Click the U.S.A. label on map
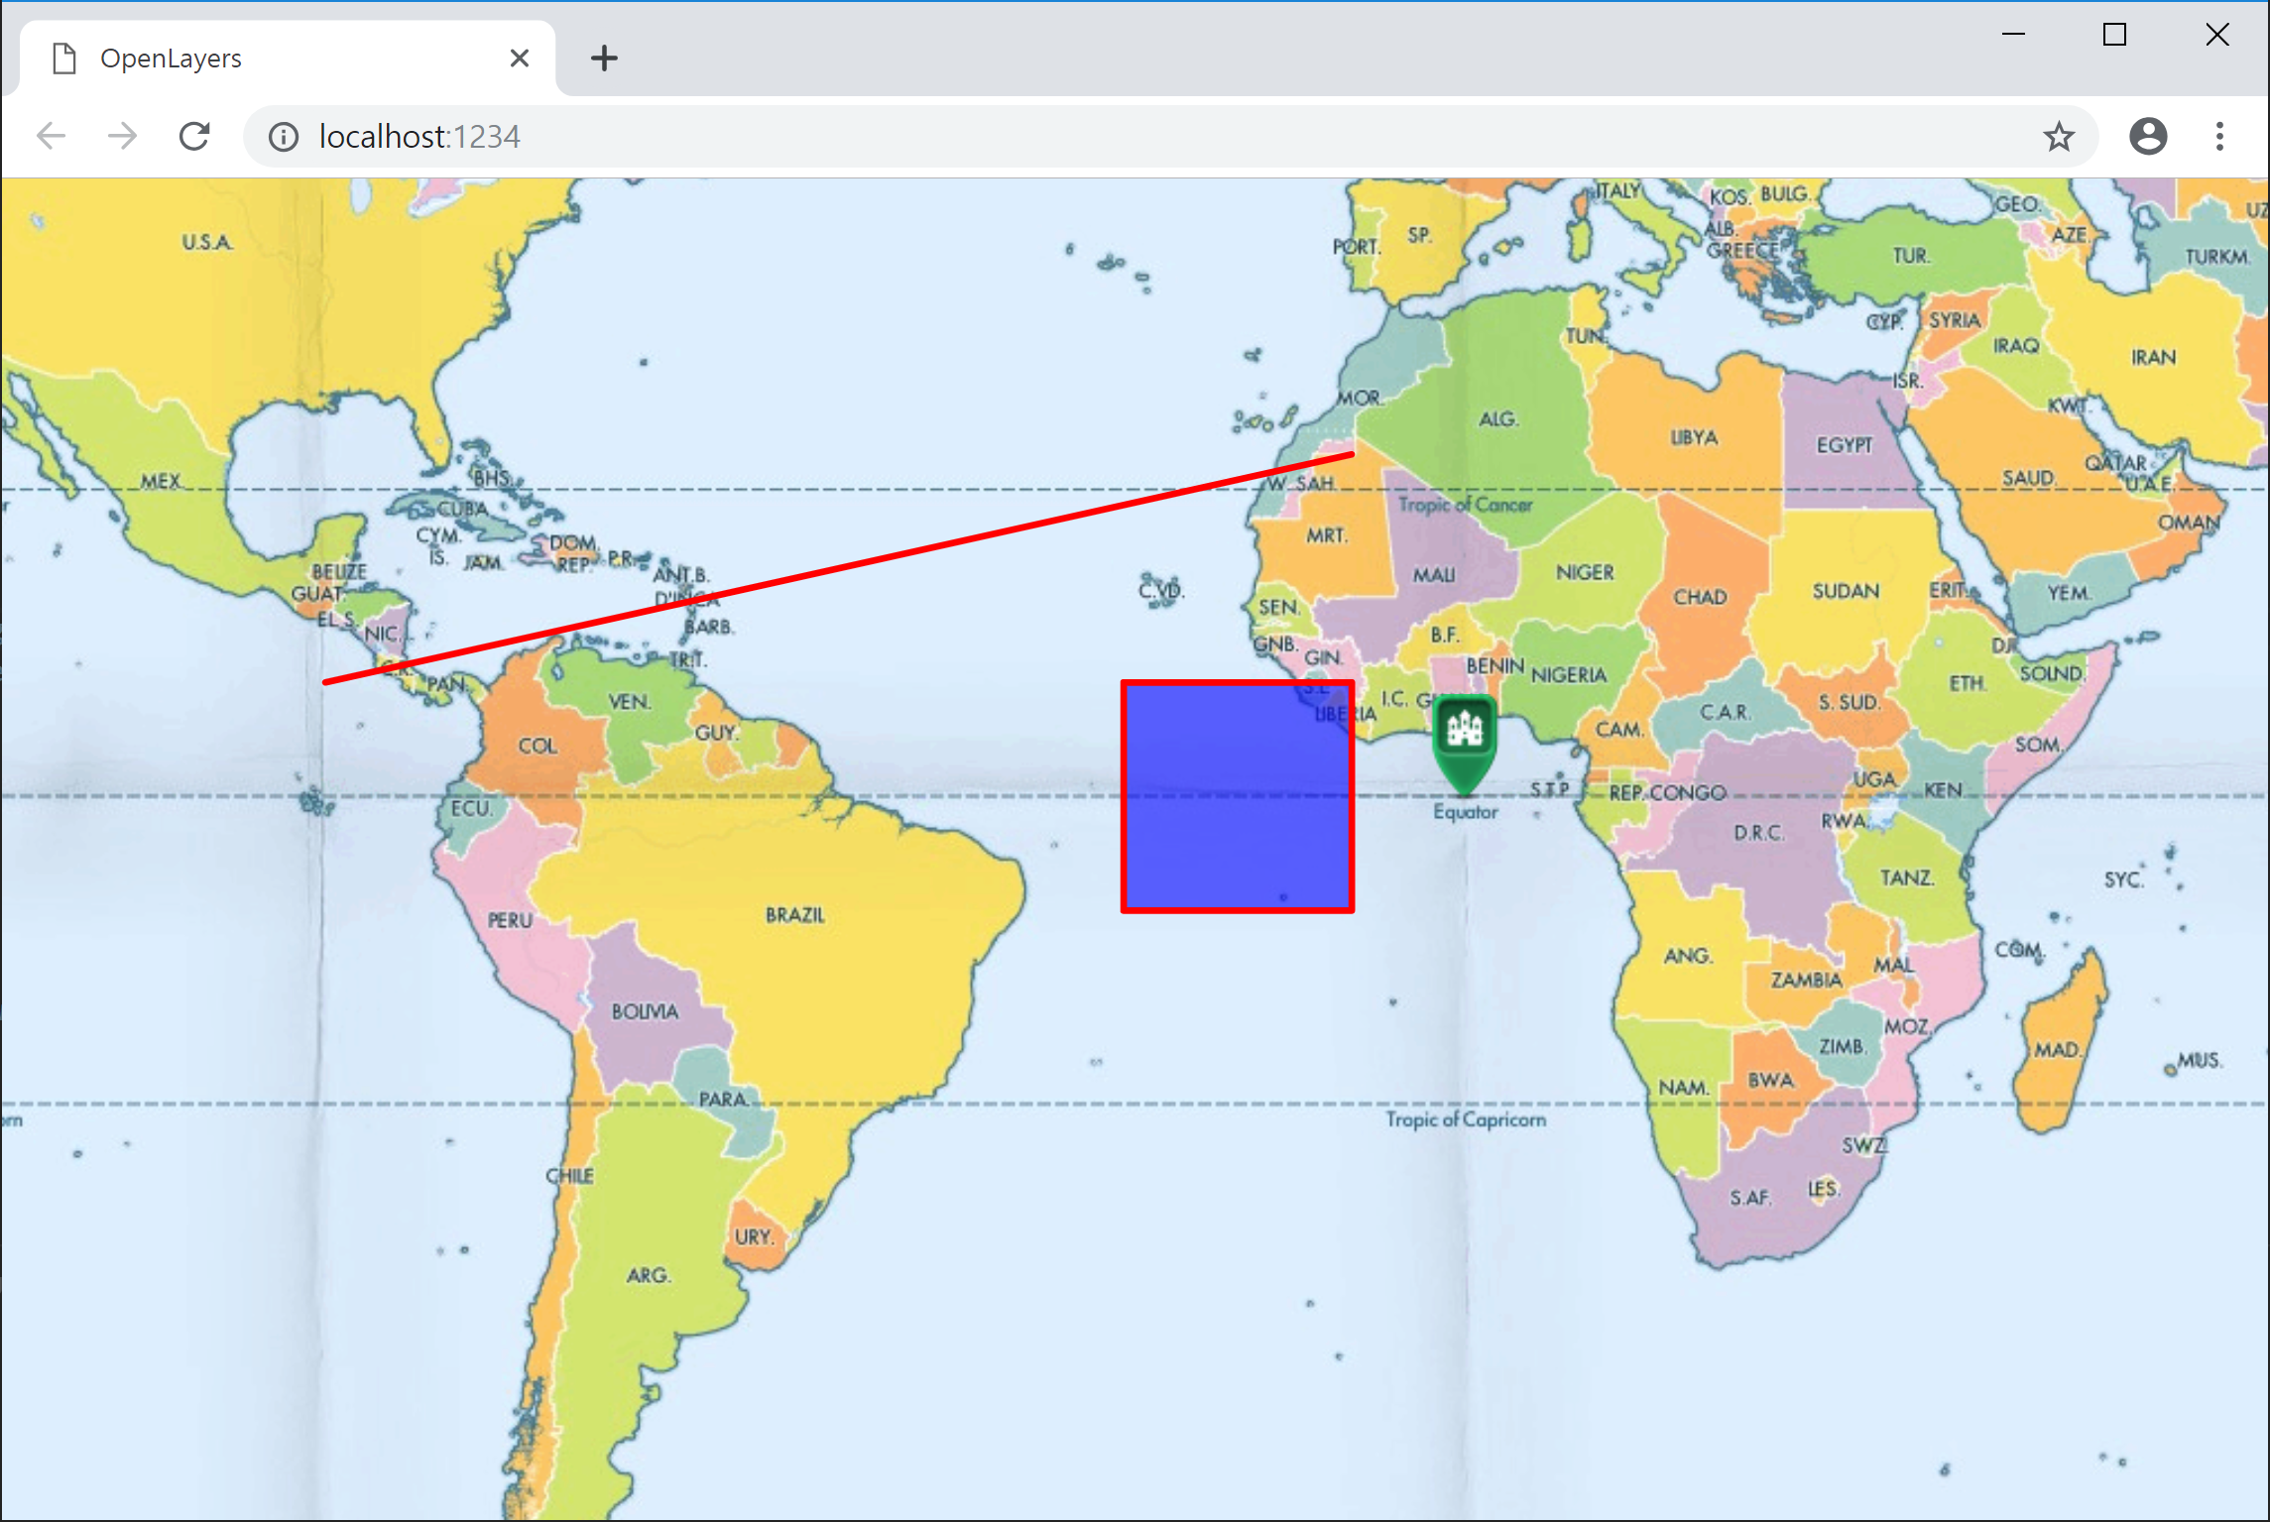The image size is (2270, 1522). (207, 243)
